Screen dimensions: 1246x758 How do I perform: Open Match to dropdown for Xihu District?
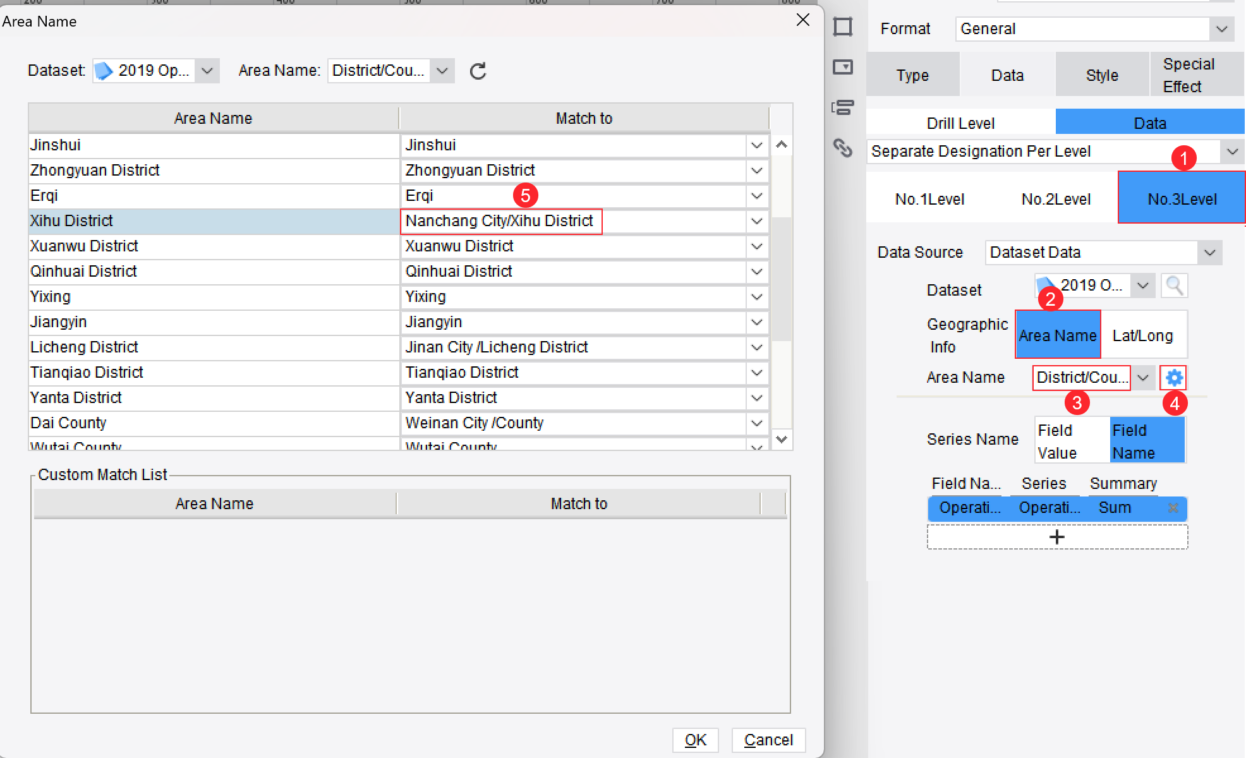[757, 221]
